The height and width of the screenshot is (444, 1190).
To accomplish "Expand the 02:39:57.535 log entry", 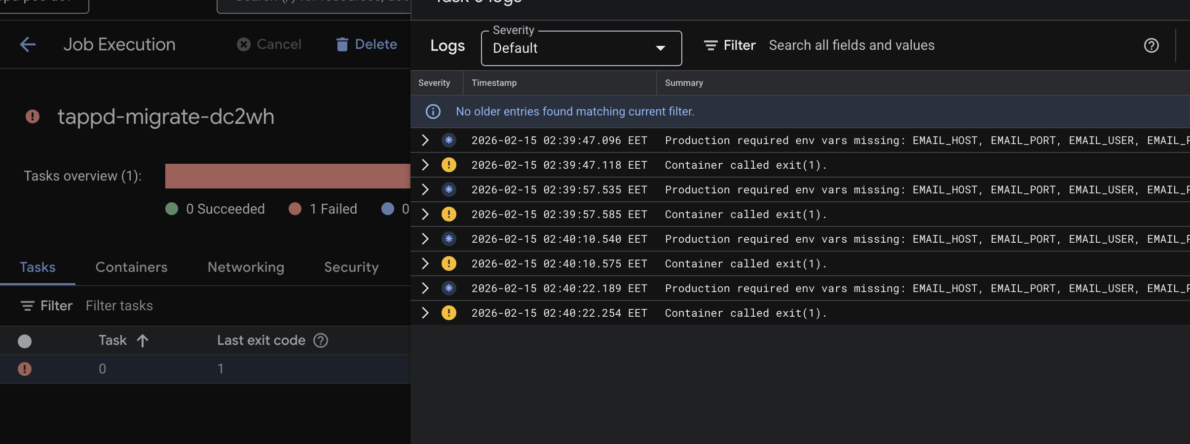I will [425, 189].
